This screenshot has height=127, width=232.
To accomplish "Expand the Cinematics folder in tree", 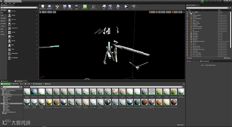I will pos(2,92).
